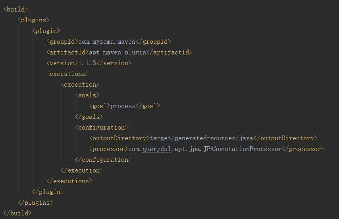
Task: Click the JPAAnnotationProcessor class name
Action: tap(242, 149)
